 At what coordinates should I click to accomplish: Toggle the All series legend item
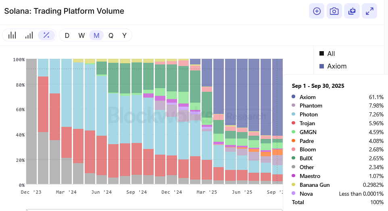(331, 54)
